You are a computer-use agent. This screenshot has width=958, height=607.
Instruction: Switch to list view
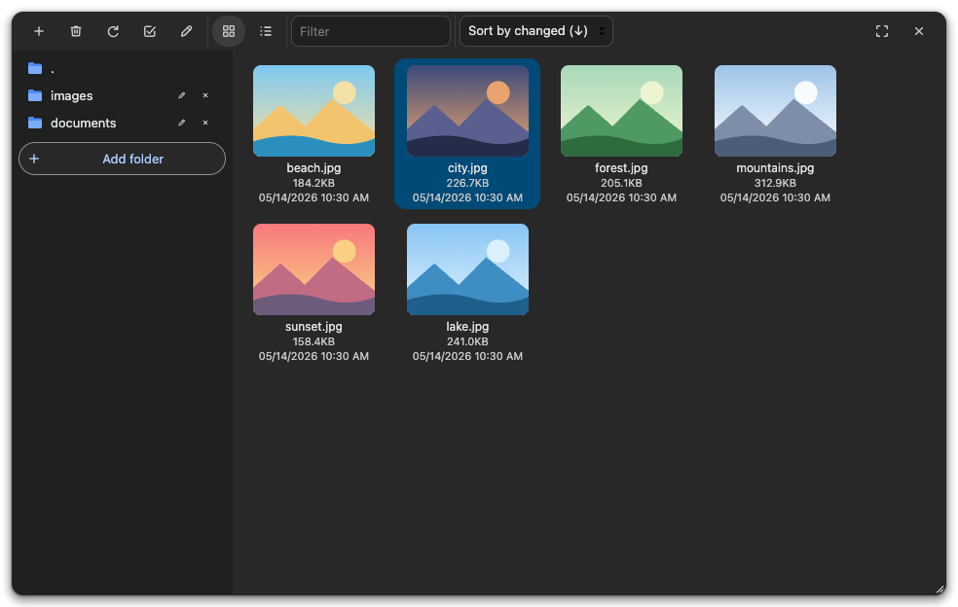pyautogui.click(x=266, y=31)
